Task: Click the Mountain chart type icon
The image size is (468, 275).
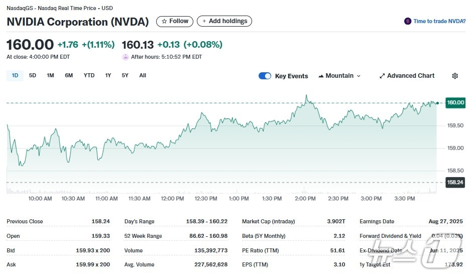Action: pos(320,76)
